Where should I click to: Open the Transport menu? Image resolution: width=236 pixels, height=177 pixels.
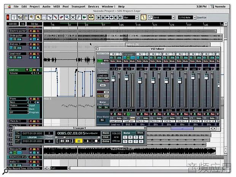tap(78, 6)
